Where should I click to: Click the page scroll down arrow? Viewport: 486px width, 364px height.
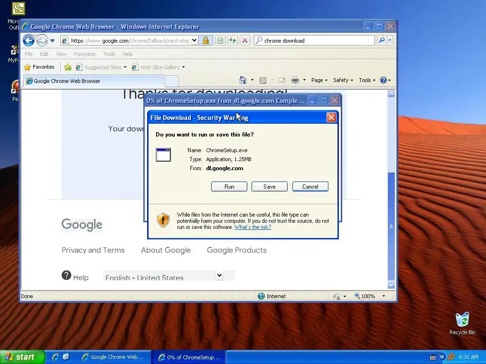coord(391,284)
